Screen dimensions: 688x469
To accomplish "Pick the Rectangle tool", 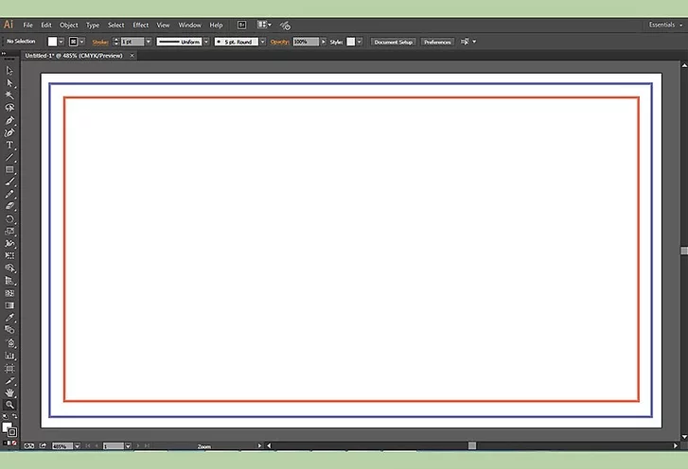I will click(9, 169).
